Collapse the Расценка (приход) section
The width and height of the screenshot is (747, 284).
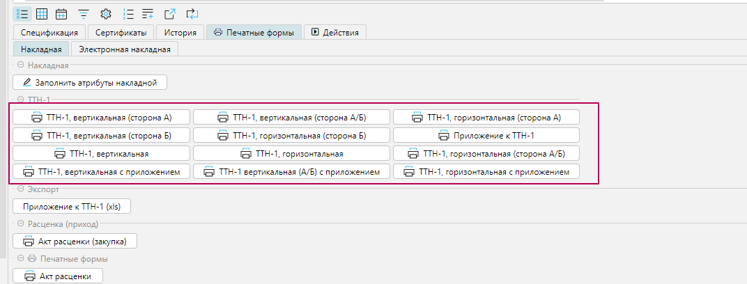(x=20, y=224)
